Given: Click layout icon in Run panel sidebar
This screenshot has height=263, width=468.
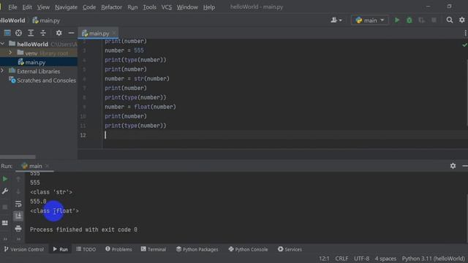Looking at the screenshot, I should coord(5,223).
